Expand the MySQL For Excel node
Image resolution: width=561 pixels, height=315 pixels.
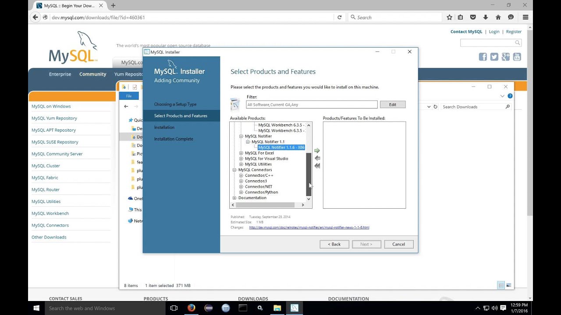pyautogui.click(x=241, y=153)
